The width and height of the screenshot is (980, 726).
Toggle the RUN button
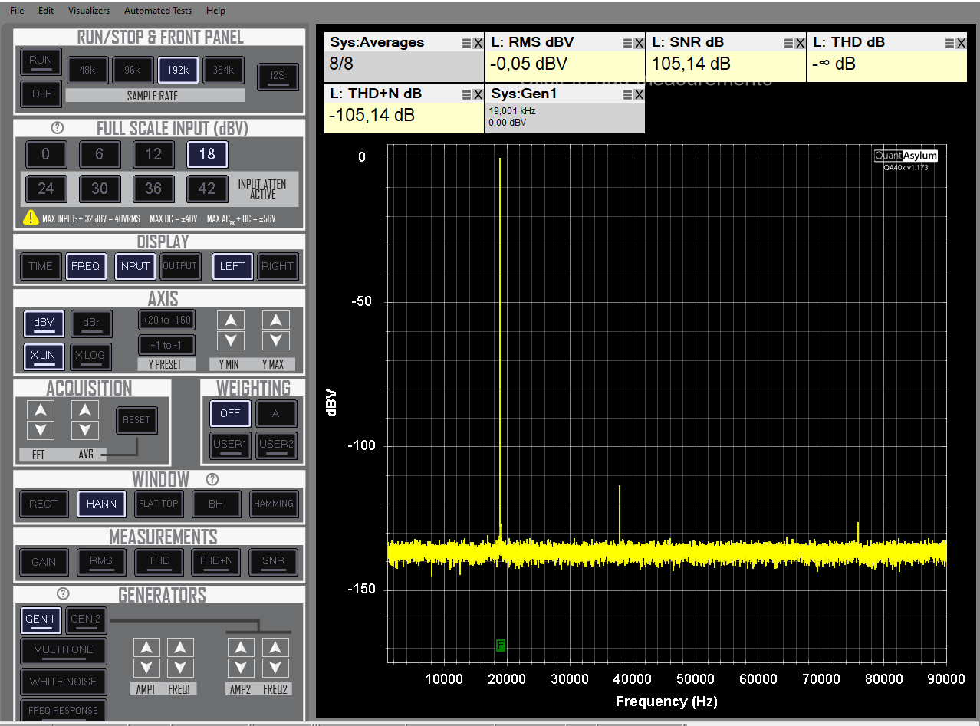click(x=41, y=61)
